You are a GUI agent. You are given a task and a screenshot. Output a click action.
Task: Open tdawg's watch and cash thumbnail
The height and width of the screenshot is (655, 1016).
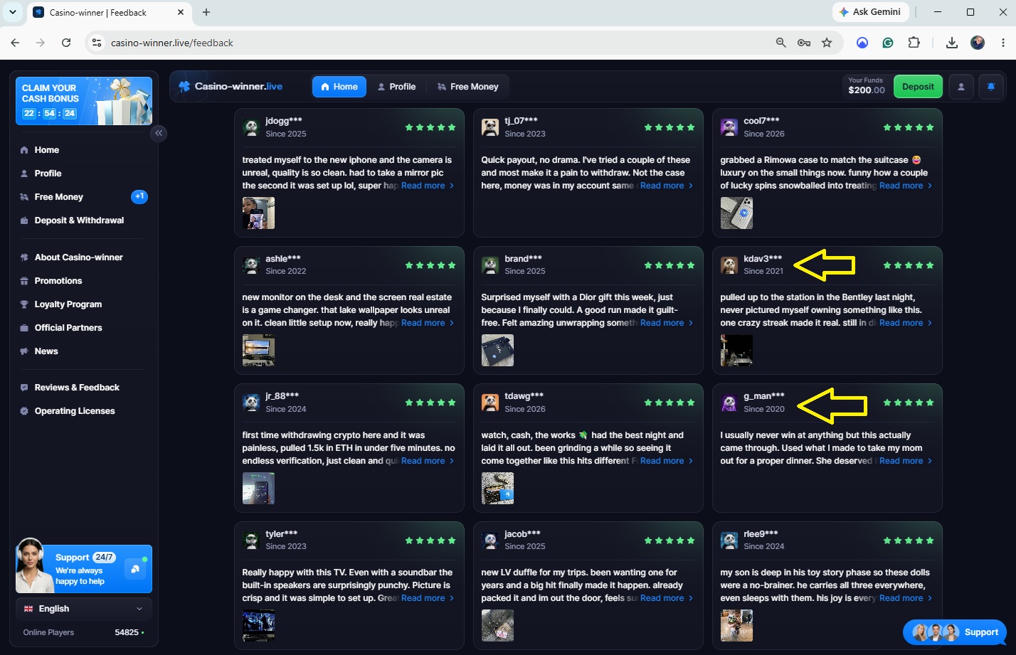pos(497,489)
